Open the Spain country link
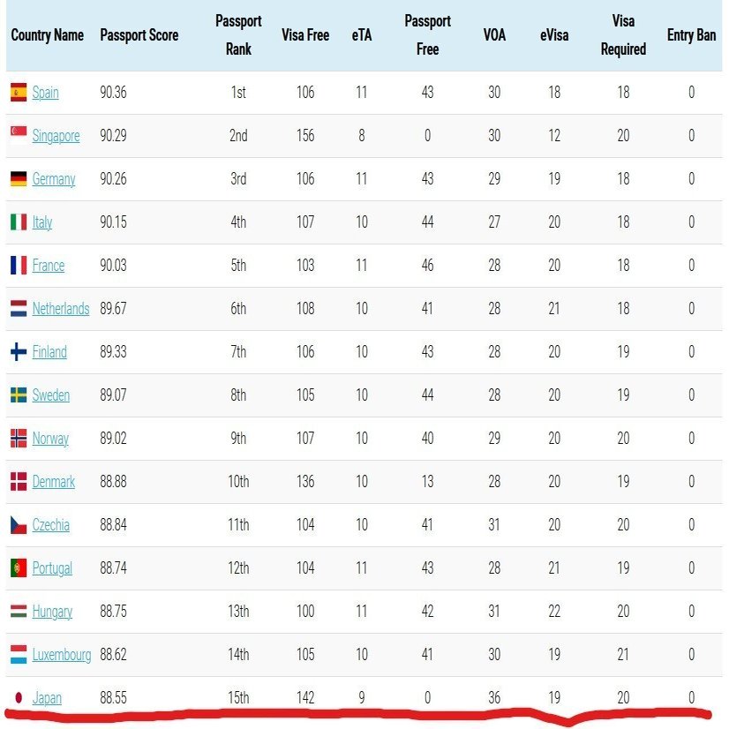The image size is (729, 729). (x=46, y=93)
